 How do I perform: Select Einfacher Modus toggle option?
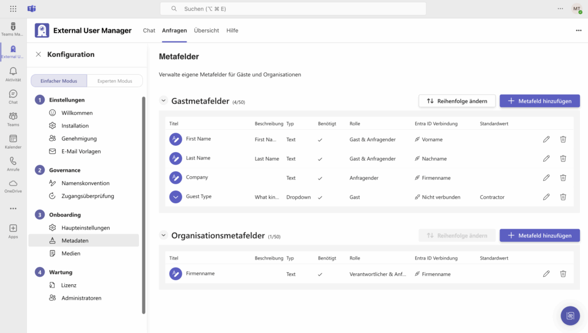59,81
